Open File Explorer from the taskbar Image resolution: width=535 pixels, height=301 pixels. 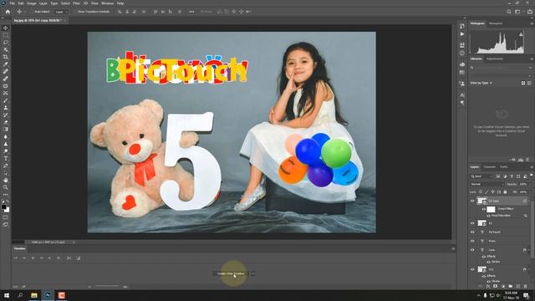pyautogui.click(x=34, y=295)
